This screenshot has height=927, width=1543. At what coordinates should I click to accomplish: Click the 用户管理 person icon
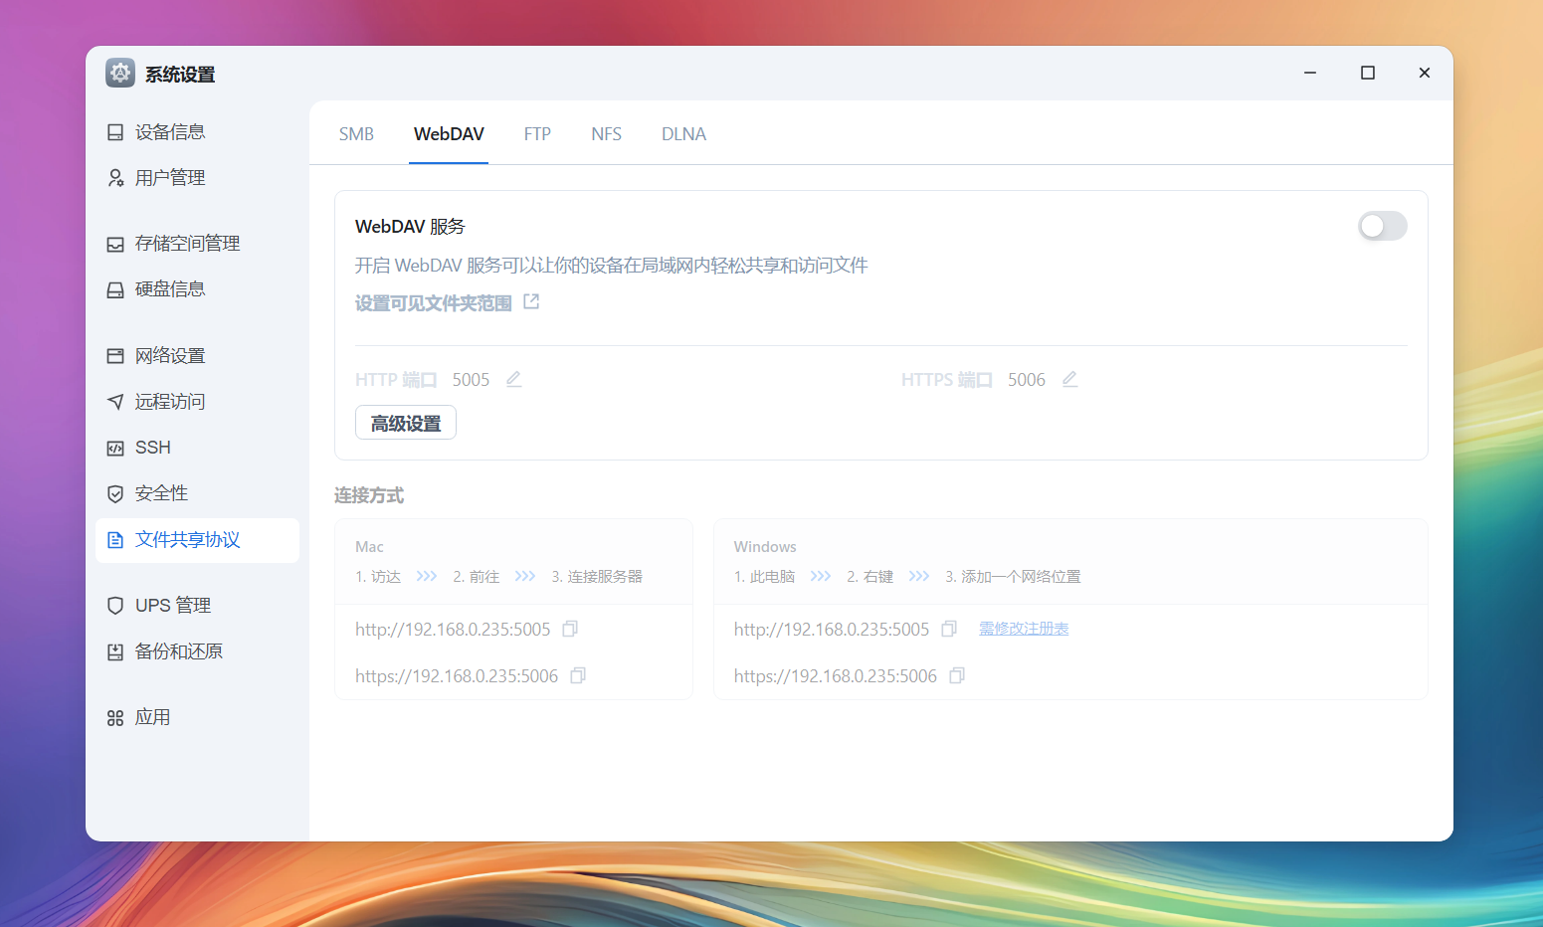[x=115, y=178]
